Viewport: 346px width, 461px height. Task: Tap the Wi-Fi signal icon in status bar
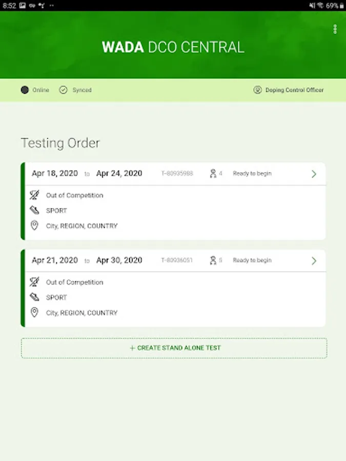pos(320,6)
